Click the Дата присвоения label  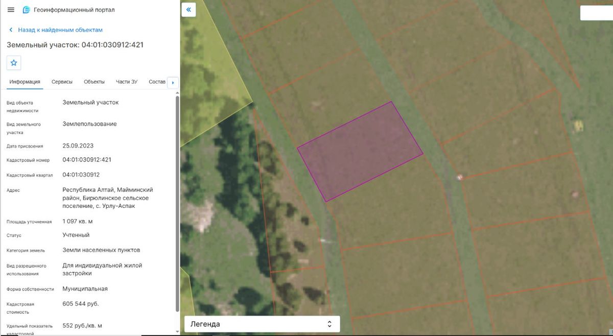(x=25, y=146)
